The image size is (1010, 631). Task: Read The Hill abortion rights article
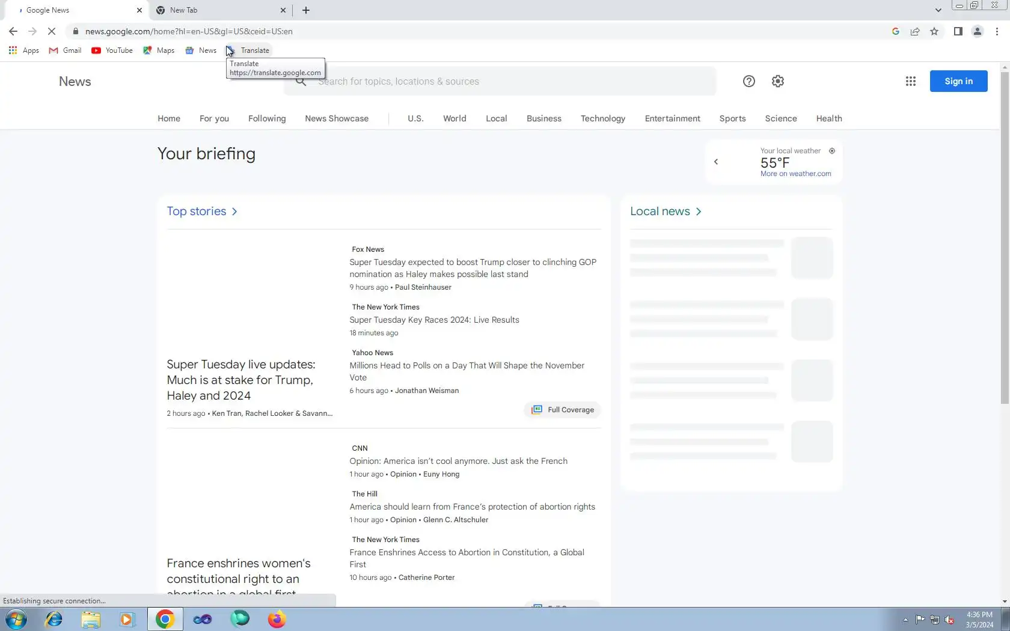point(473,507)
